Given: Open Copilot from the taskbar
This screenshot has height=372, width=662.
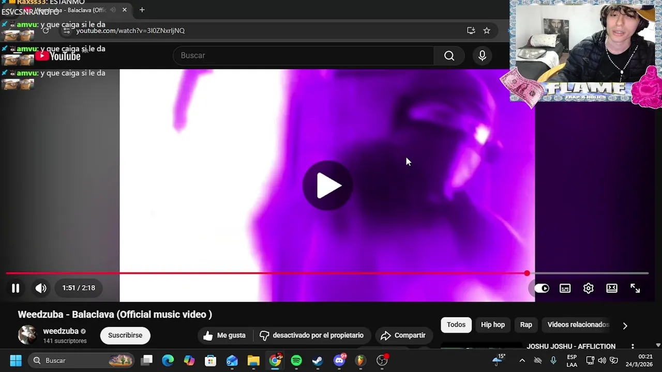Looking at the screenshot, I should tap(189, 360).
